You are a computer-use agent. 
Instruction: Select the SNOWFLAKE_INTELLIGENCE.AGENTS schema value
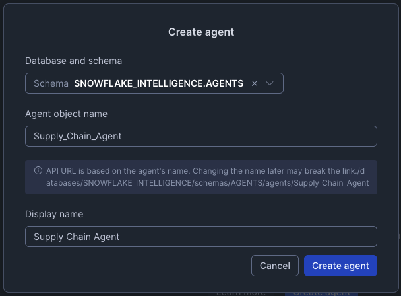click(158, 84)
